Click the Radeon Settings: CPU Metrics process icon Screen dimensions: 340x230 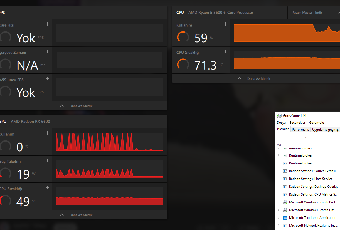tap(285, 194)
